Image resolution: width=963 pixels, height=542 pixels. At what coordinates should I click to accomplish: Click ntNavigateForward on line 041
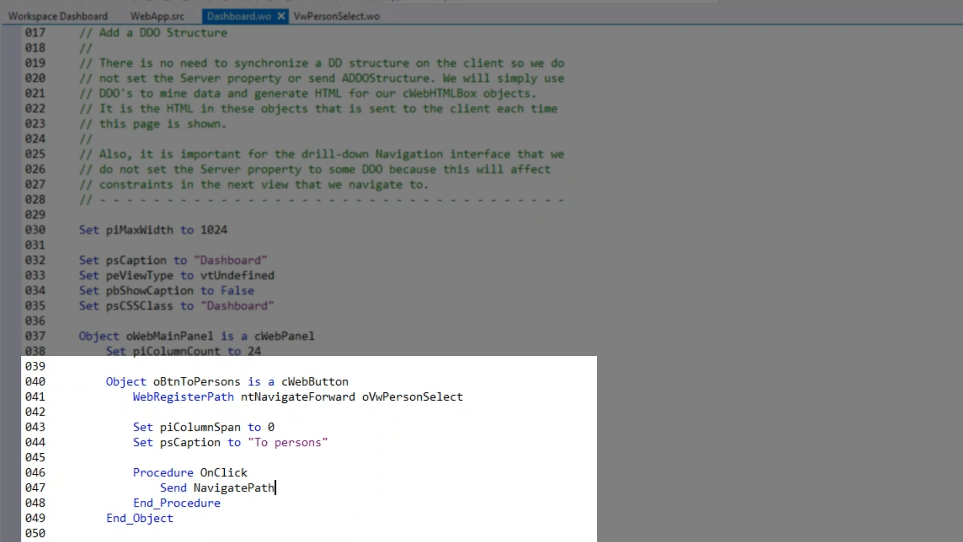297,397
